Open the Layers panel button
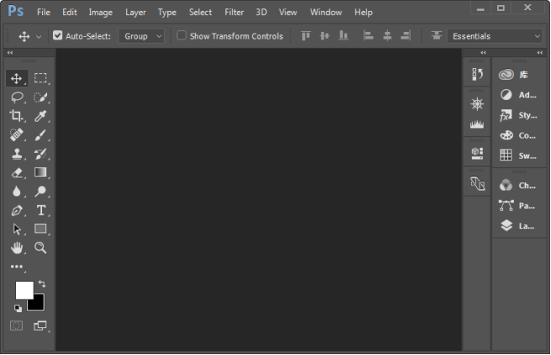 [x=519, y=226]
